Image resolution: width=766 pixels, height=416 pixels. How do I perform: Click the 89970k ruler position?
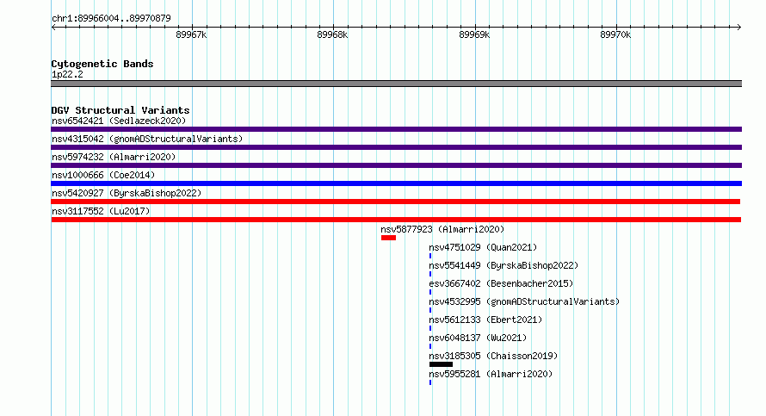615,34
